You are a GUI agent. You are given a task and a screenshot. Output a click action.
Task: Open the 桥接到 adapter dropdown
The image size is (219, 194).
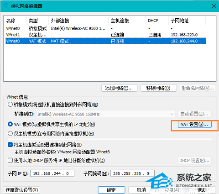[x=105, y=114]
